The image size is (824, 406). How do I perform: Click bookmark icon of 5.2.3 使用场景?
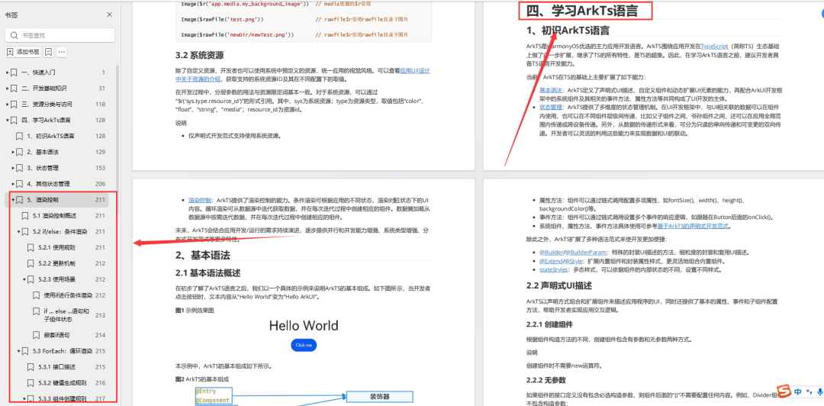point(31,279)
